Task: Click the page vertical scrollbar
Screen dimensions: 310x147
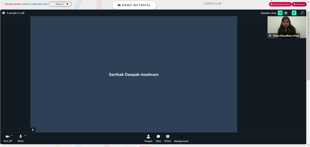Action: pos(308,46)
